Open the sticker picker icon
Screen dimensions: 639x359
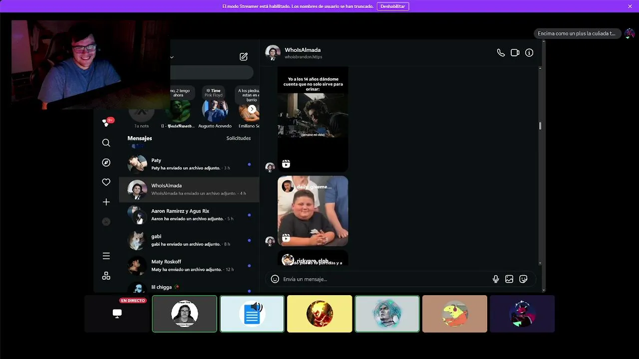[x=523, y=279]
